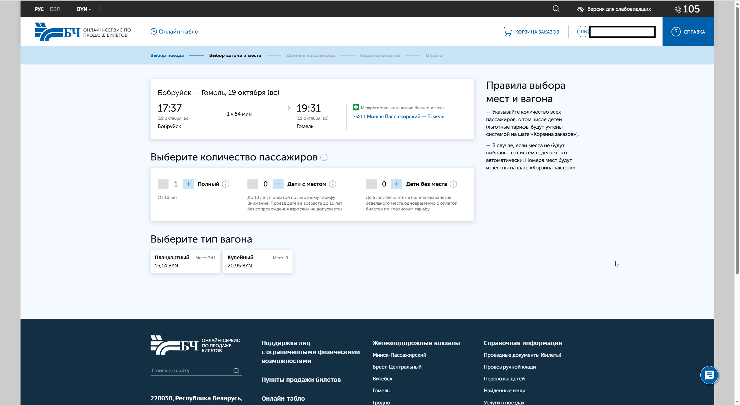Open the live chat bubble button
Viewport: 740px width, 405px height.
(709, 375)
